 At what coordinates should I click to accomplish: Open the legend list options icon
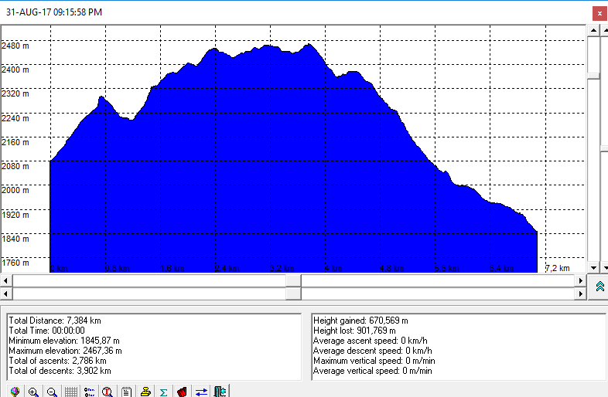point(89,392)
